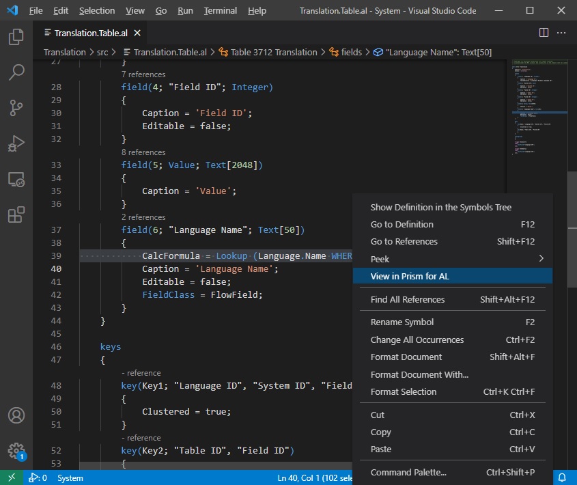Viewport: 577px width, 485px height.
Task: Open the Manage gear icon
Action: point(16,451)
